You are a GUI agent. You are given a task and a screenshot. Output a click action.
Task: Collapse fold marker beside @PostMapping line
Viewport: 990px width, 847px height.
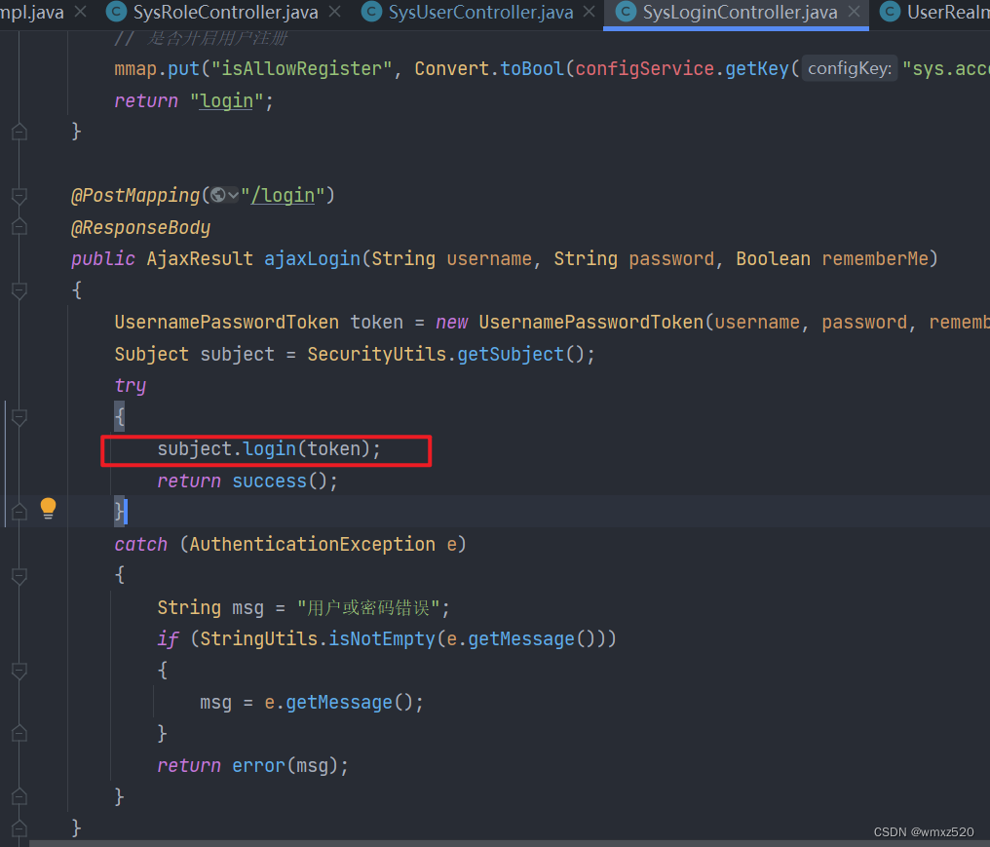pyautogui.click(x=19, y=195)
